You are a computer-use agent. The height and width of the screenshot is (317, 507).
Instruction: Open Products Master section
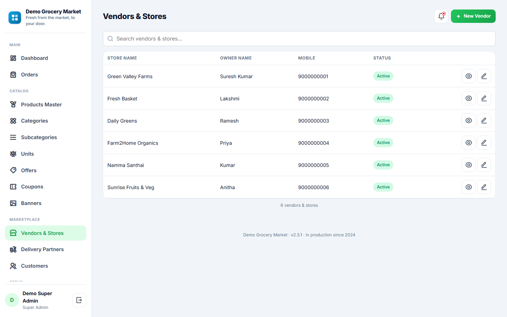point(45,105)
